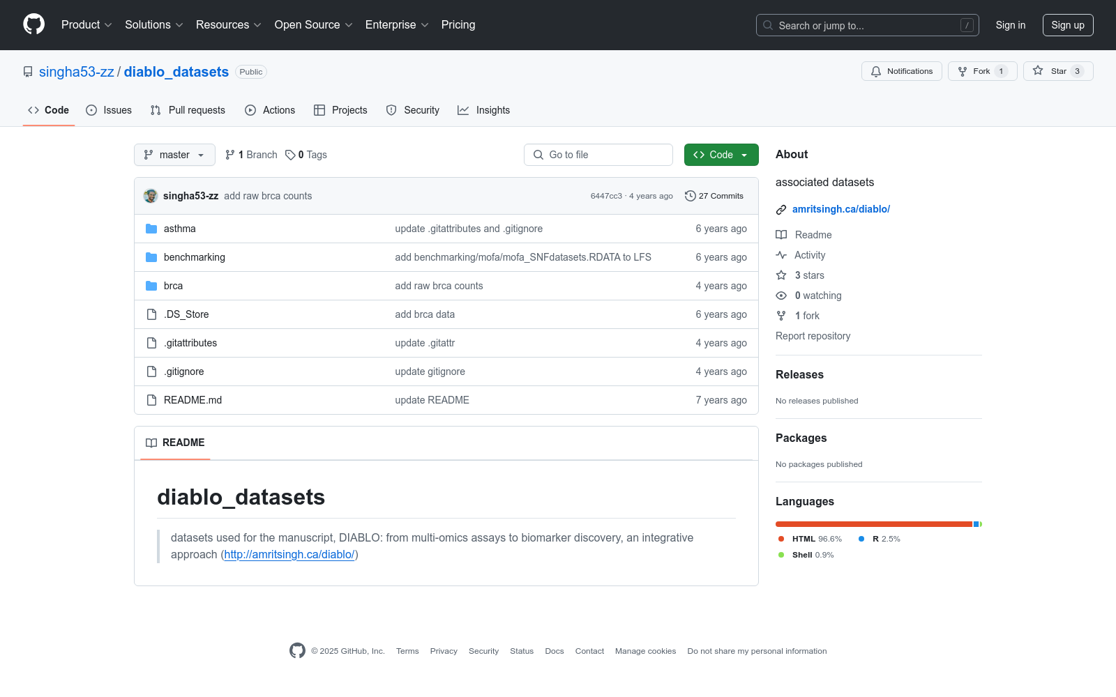
Task: Click the branch icon beside 1 Branch
Action: [230, 155]
